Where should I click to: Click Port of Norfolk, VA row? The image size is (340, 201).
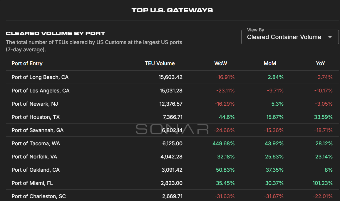(34, 157)
